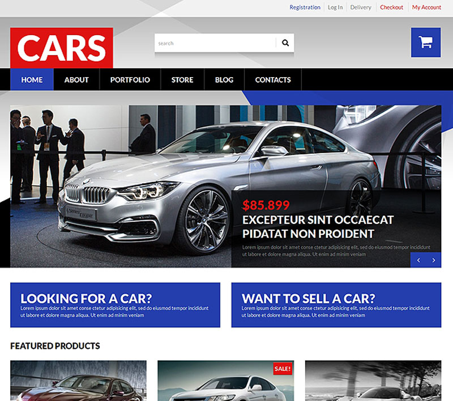The width and height of the screenshot is (453, 401).
Task: Click the search magnifier icon
Action: point(285,43)
